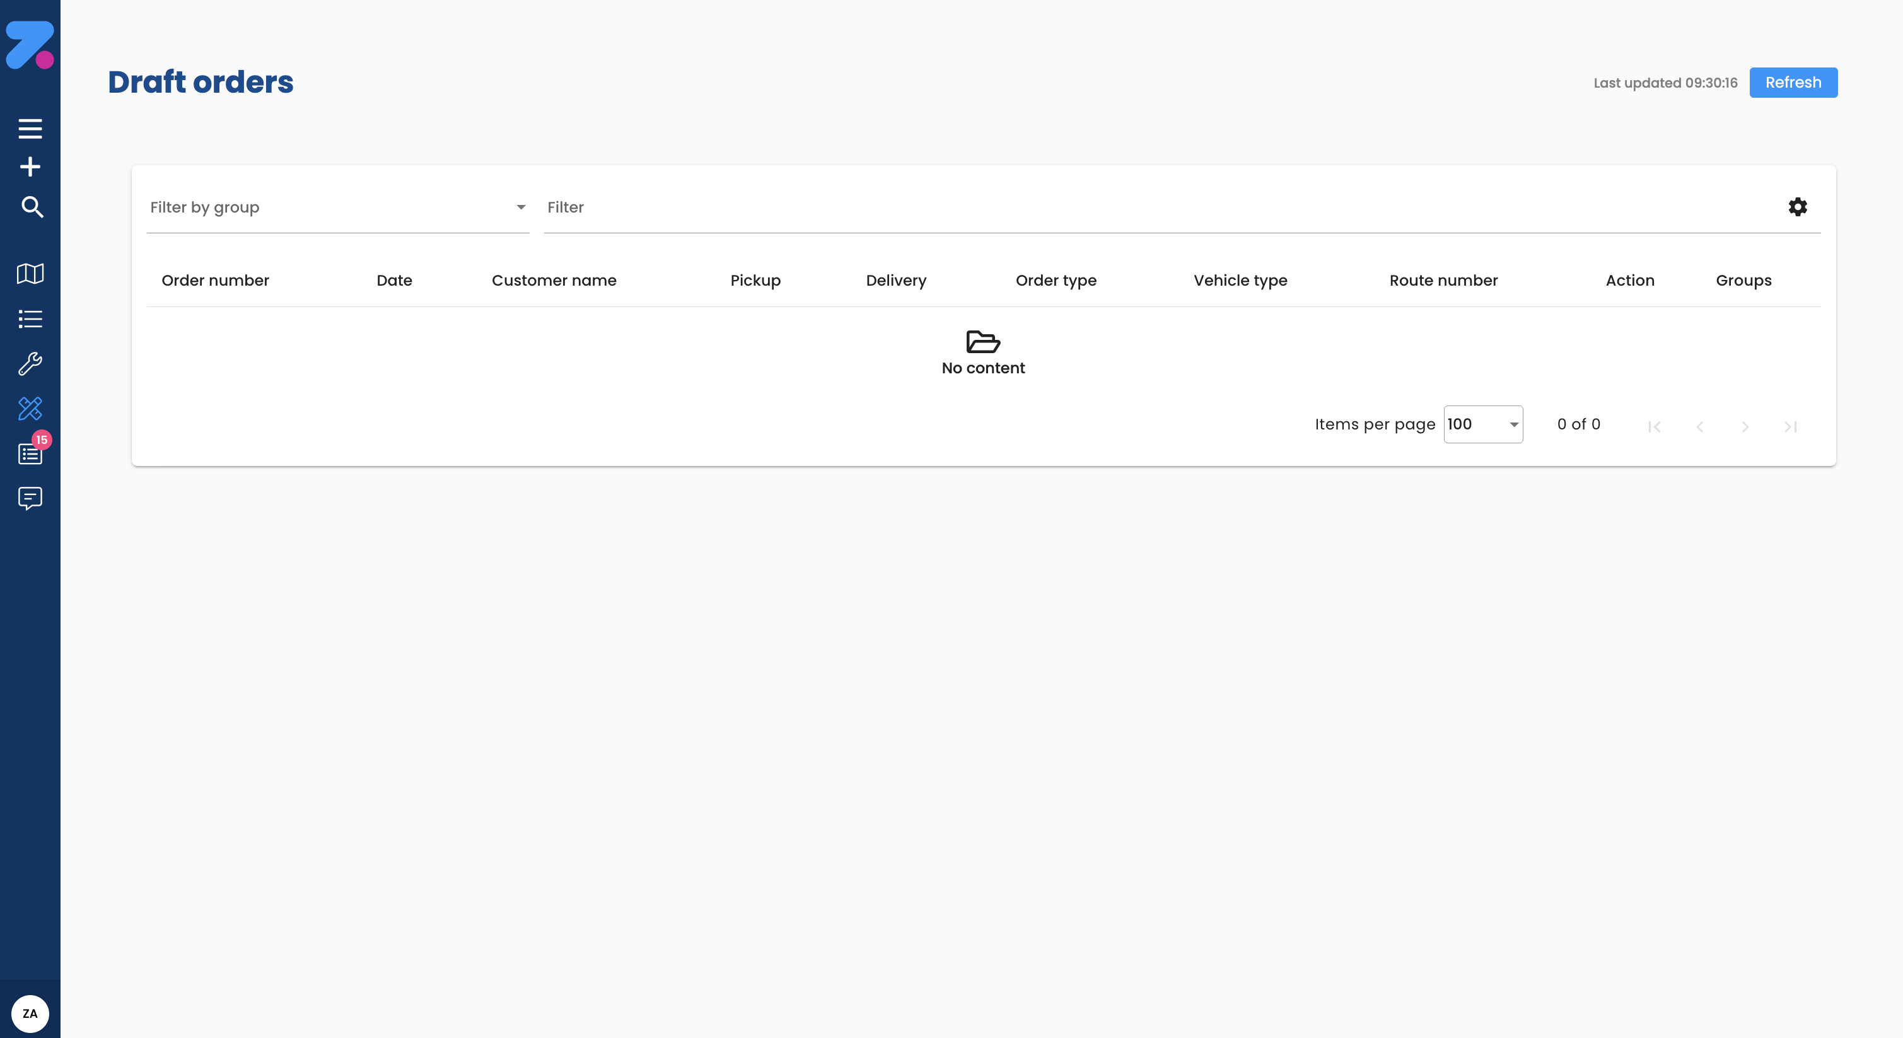Screen dimensions: 1903x1038
Task: Click the app logo in top-left corner
Action: click(30, 44)
